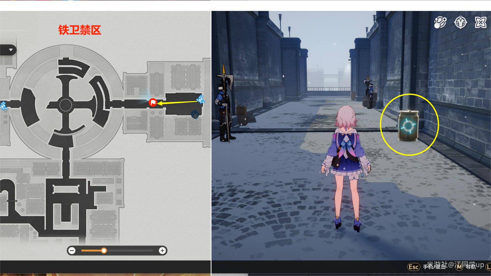The height and width of the screenshot is (276, 491).
Task: Select the 铁卫禁区 area title
Action: point(80,30)
